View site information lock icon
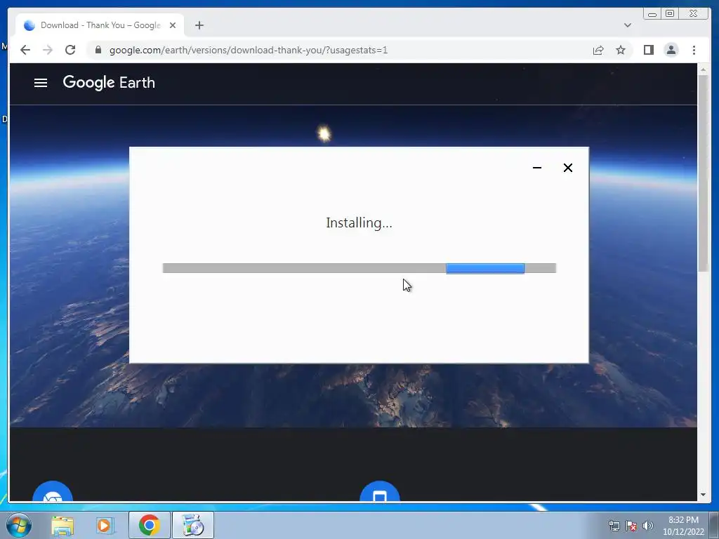Image resolution: width=719 pixels, height=539 pixels. pos(98,50)
